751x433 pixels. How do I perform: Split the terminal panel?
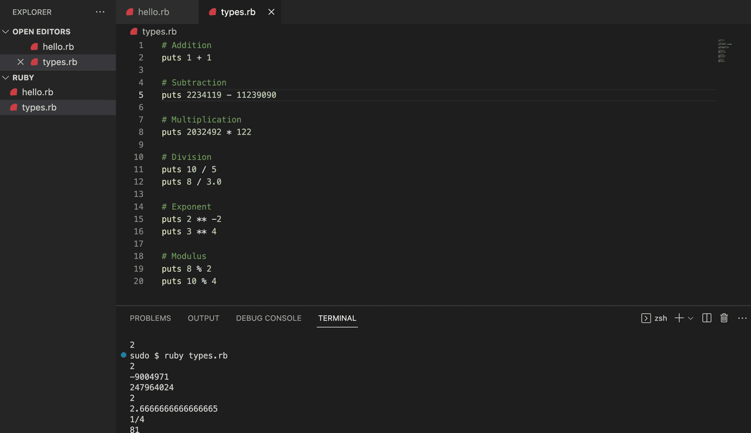click(x=707, y=318)
